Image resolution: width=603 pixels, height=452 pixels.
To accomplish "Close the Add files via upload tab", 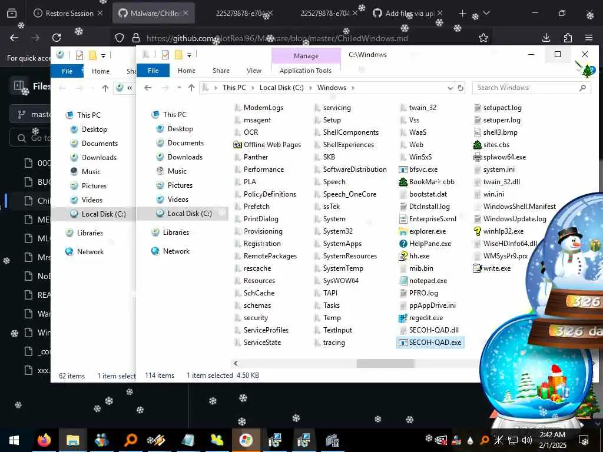I will point(440,13).
